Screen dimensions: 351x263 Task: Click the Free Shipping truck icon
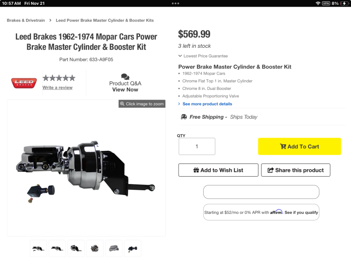tap(184, 117)
